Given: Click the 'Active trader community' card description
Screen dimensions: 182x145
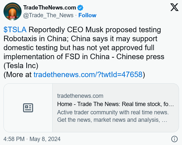Looking at the screenshot, I should [112, 116].
